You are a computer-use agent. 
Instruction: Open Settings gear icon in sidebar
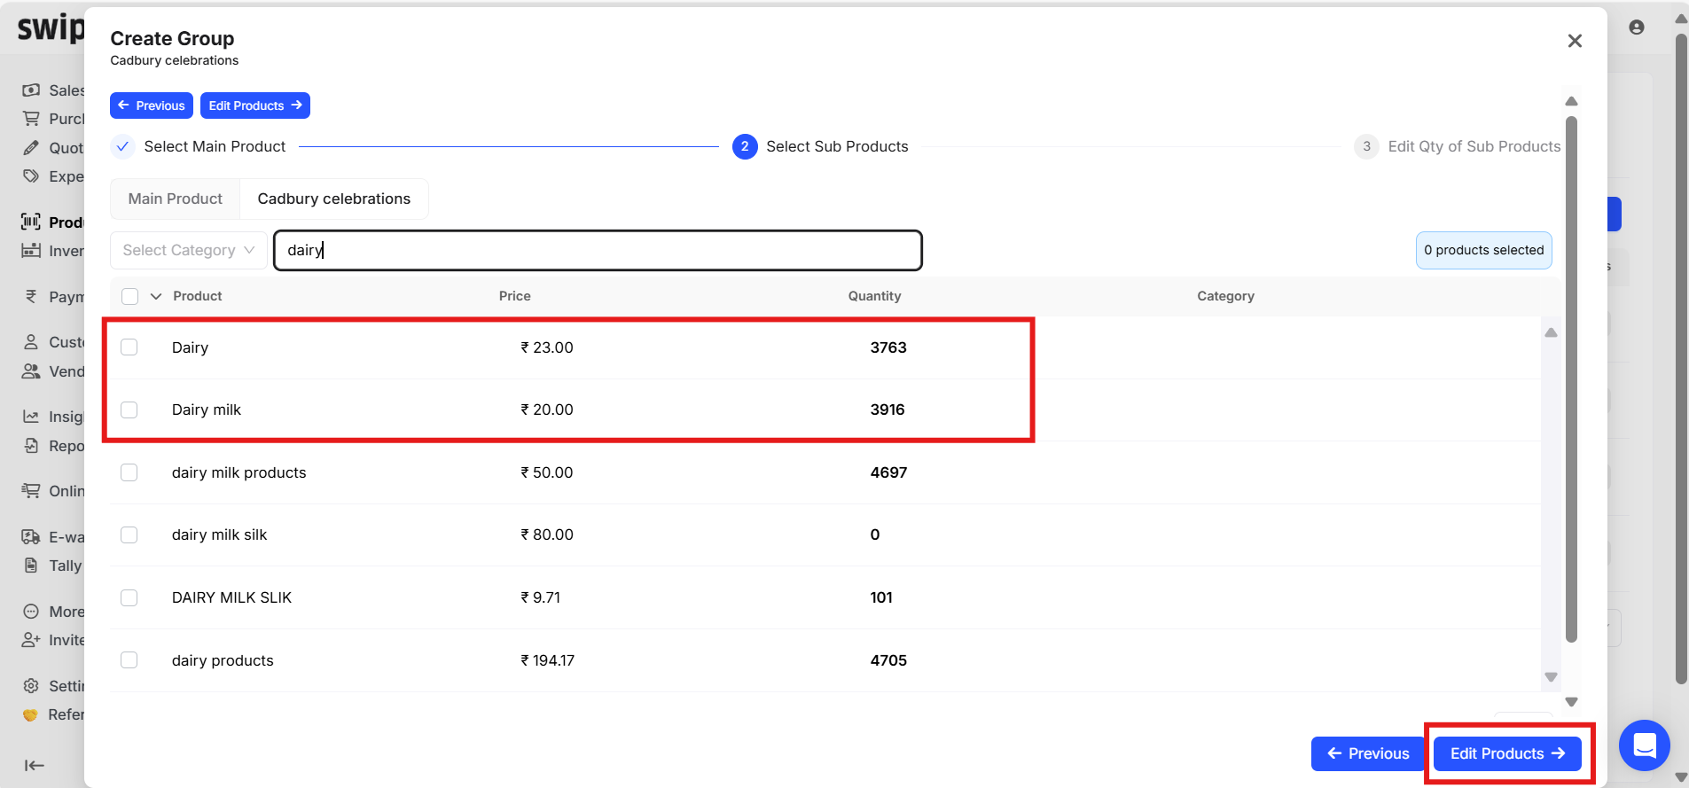(31, 686)
